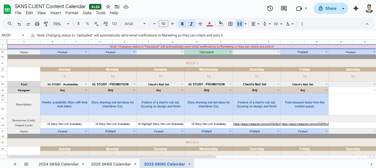Star the SKNS CLIENT Content Calendar document
Viewport: 376px width, 168px height.
(x=108, y=7)
